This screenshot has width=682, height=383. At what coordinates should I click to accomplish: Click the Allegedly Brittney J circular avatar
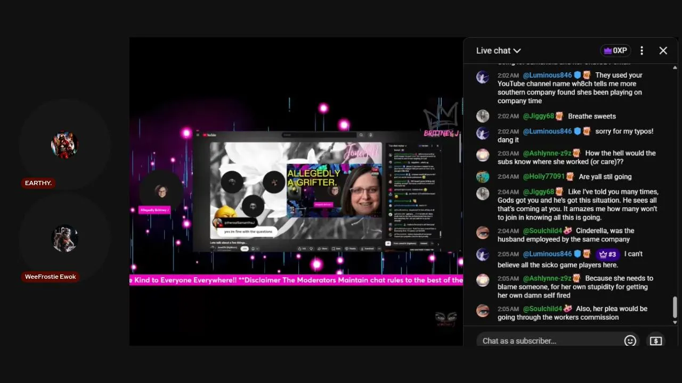(x=160, y=191)
